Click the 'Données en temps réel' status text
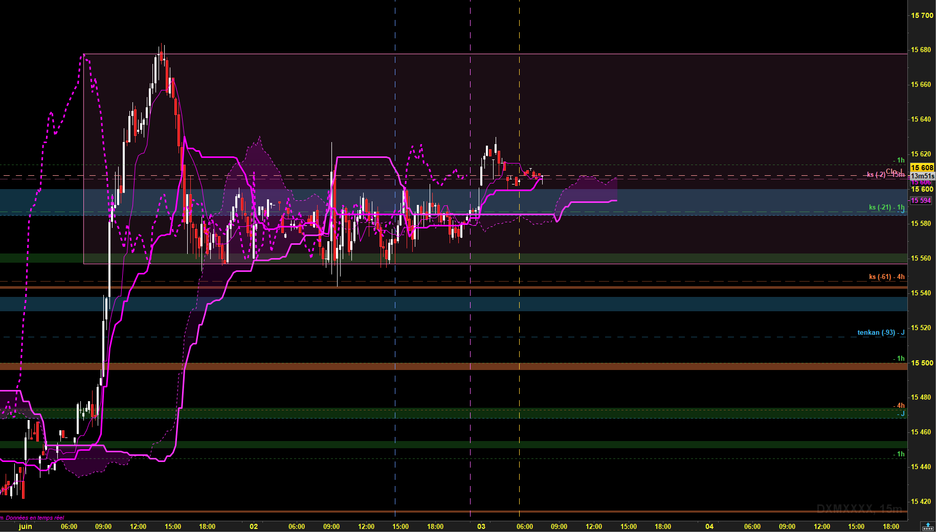This screenshot has height=532, width=936. click(x=35, y=518)
